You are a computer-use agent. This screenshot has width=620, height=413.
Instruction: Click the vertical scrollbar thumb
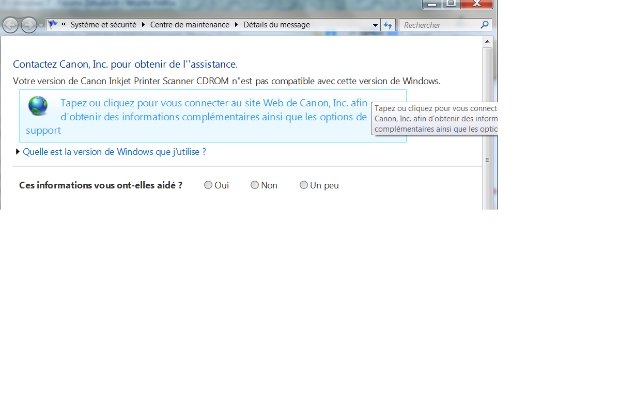coord(487,129)
